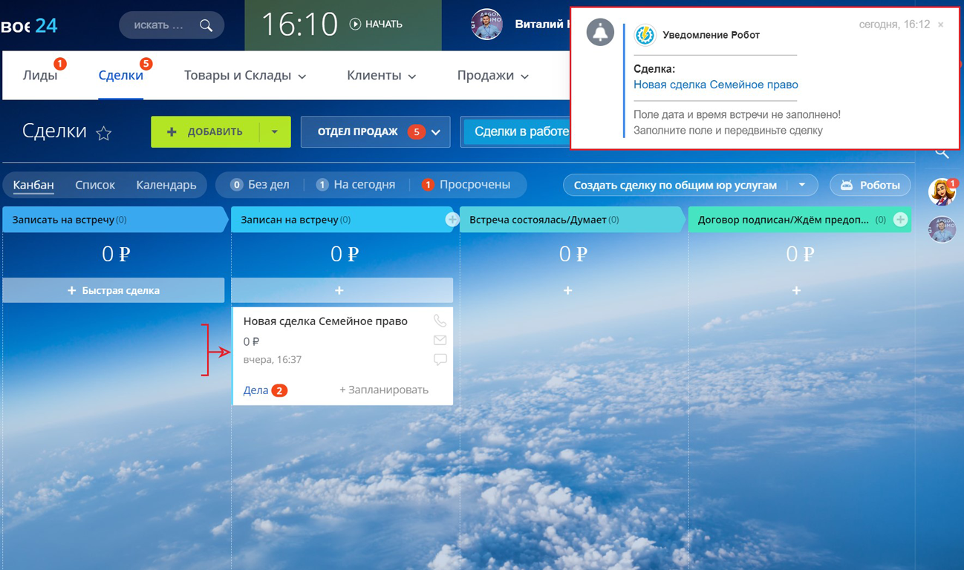The height and width of the screenshot is (570, 964).
Task: Click the 0 ₽ total under Записать на встречу
Action: tap(116, 255)
